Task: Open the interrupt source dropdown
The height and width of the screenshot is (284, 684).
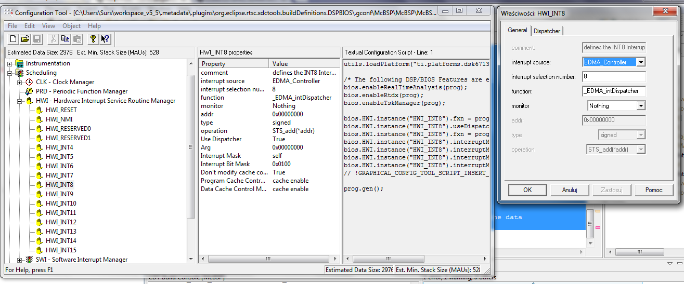Action: (641, 62)
